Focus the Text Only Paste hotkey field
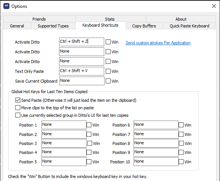This screenshot has height=181, width=220. click(82, 71)
